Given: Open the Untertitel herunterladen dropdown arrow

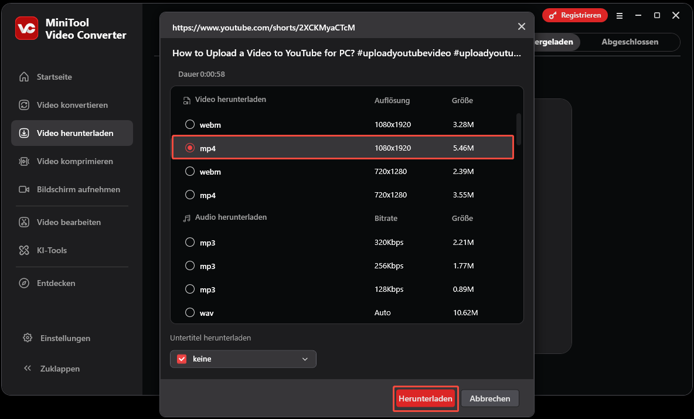Looking at the screenshot, I should point(305,359).
